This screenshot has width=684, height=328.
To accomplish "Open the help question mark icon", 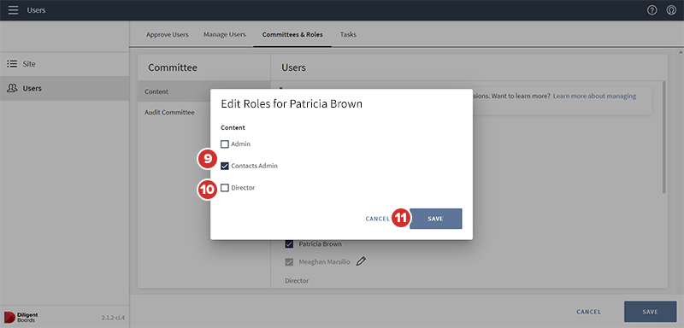I will (x=652, y=10).
